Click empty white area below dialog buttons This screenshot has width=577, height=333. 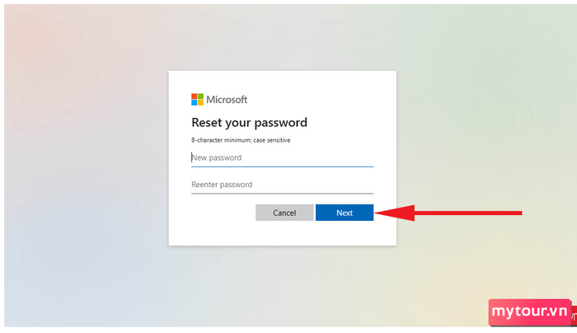tap(282, 233)
